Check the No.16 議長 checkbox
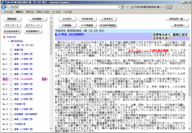The image size is (192, 133). (11, 129)
